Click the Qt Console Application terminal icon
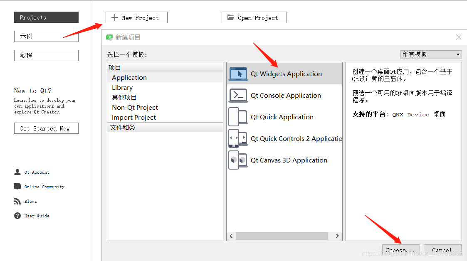Viewport: 467px width, 261px height. click(238, 96)
